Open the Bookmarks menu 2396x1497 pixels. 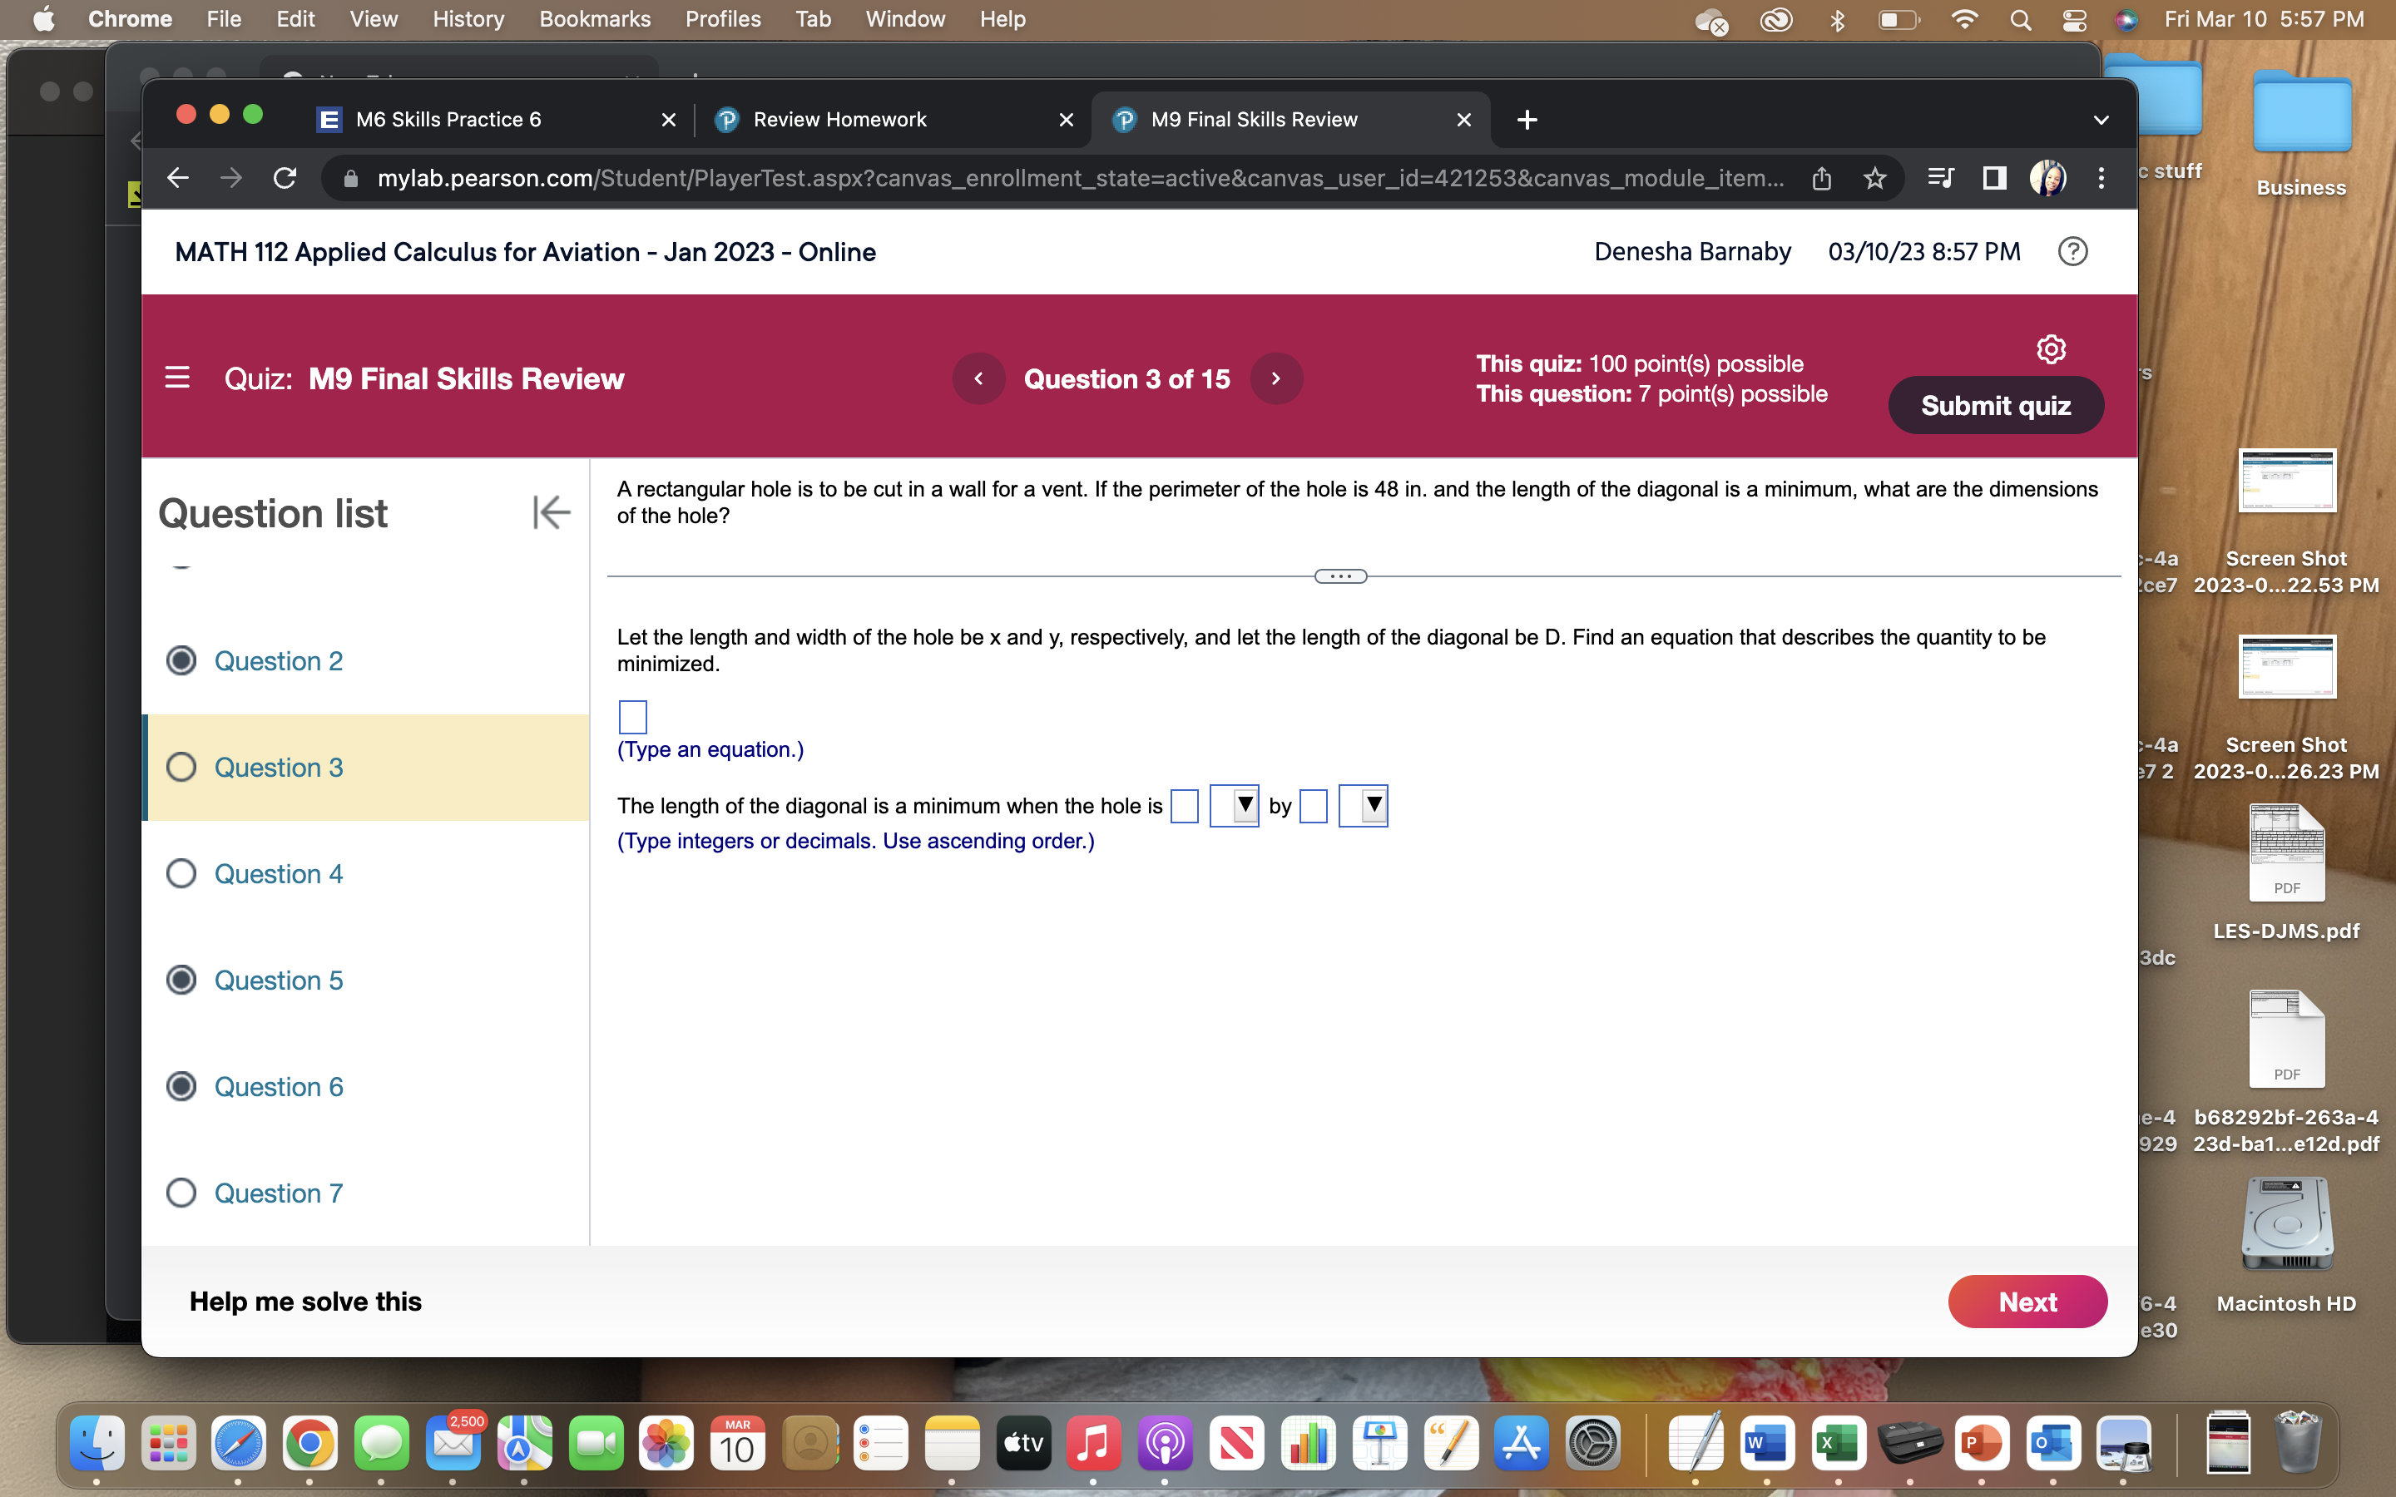click(x=595, y=19)
